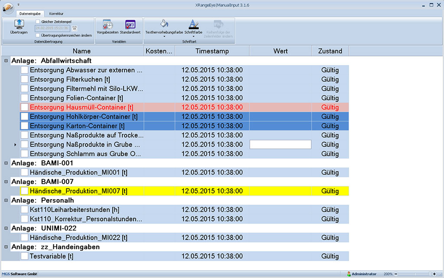Tick the Entsorgung Hausmüll-Container row checkbox
The image size is (444, 278).
point(25,107)
